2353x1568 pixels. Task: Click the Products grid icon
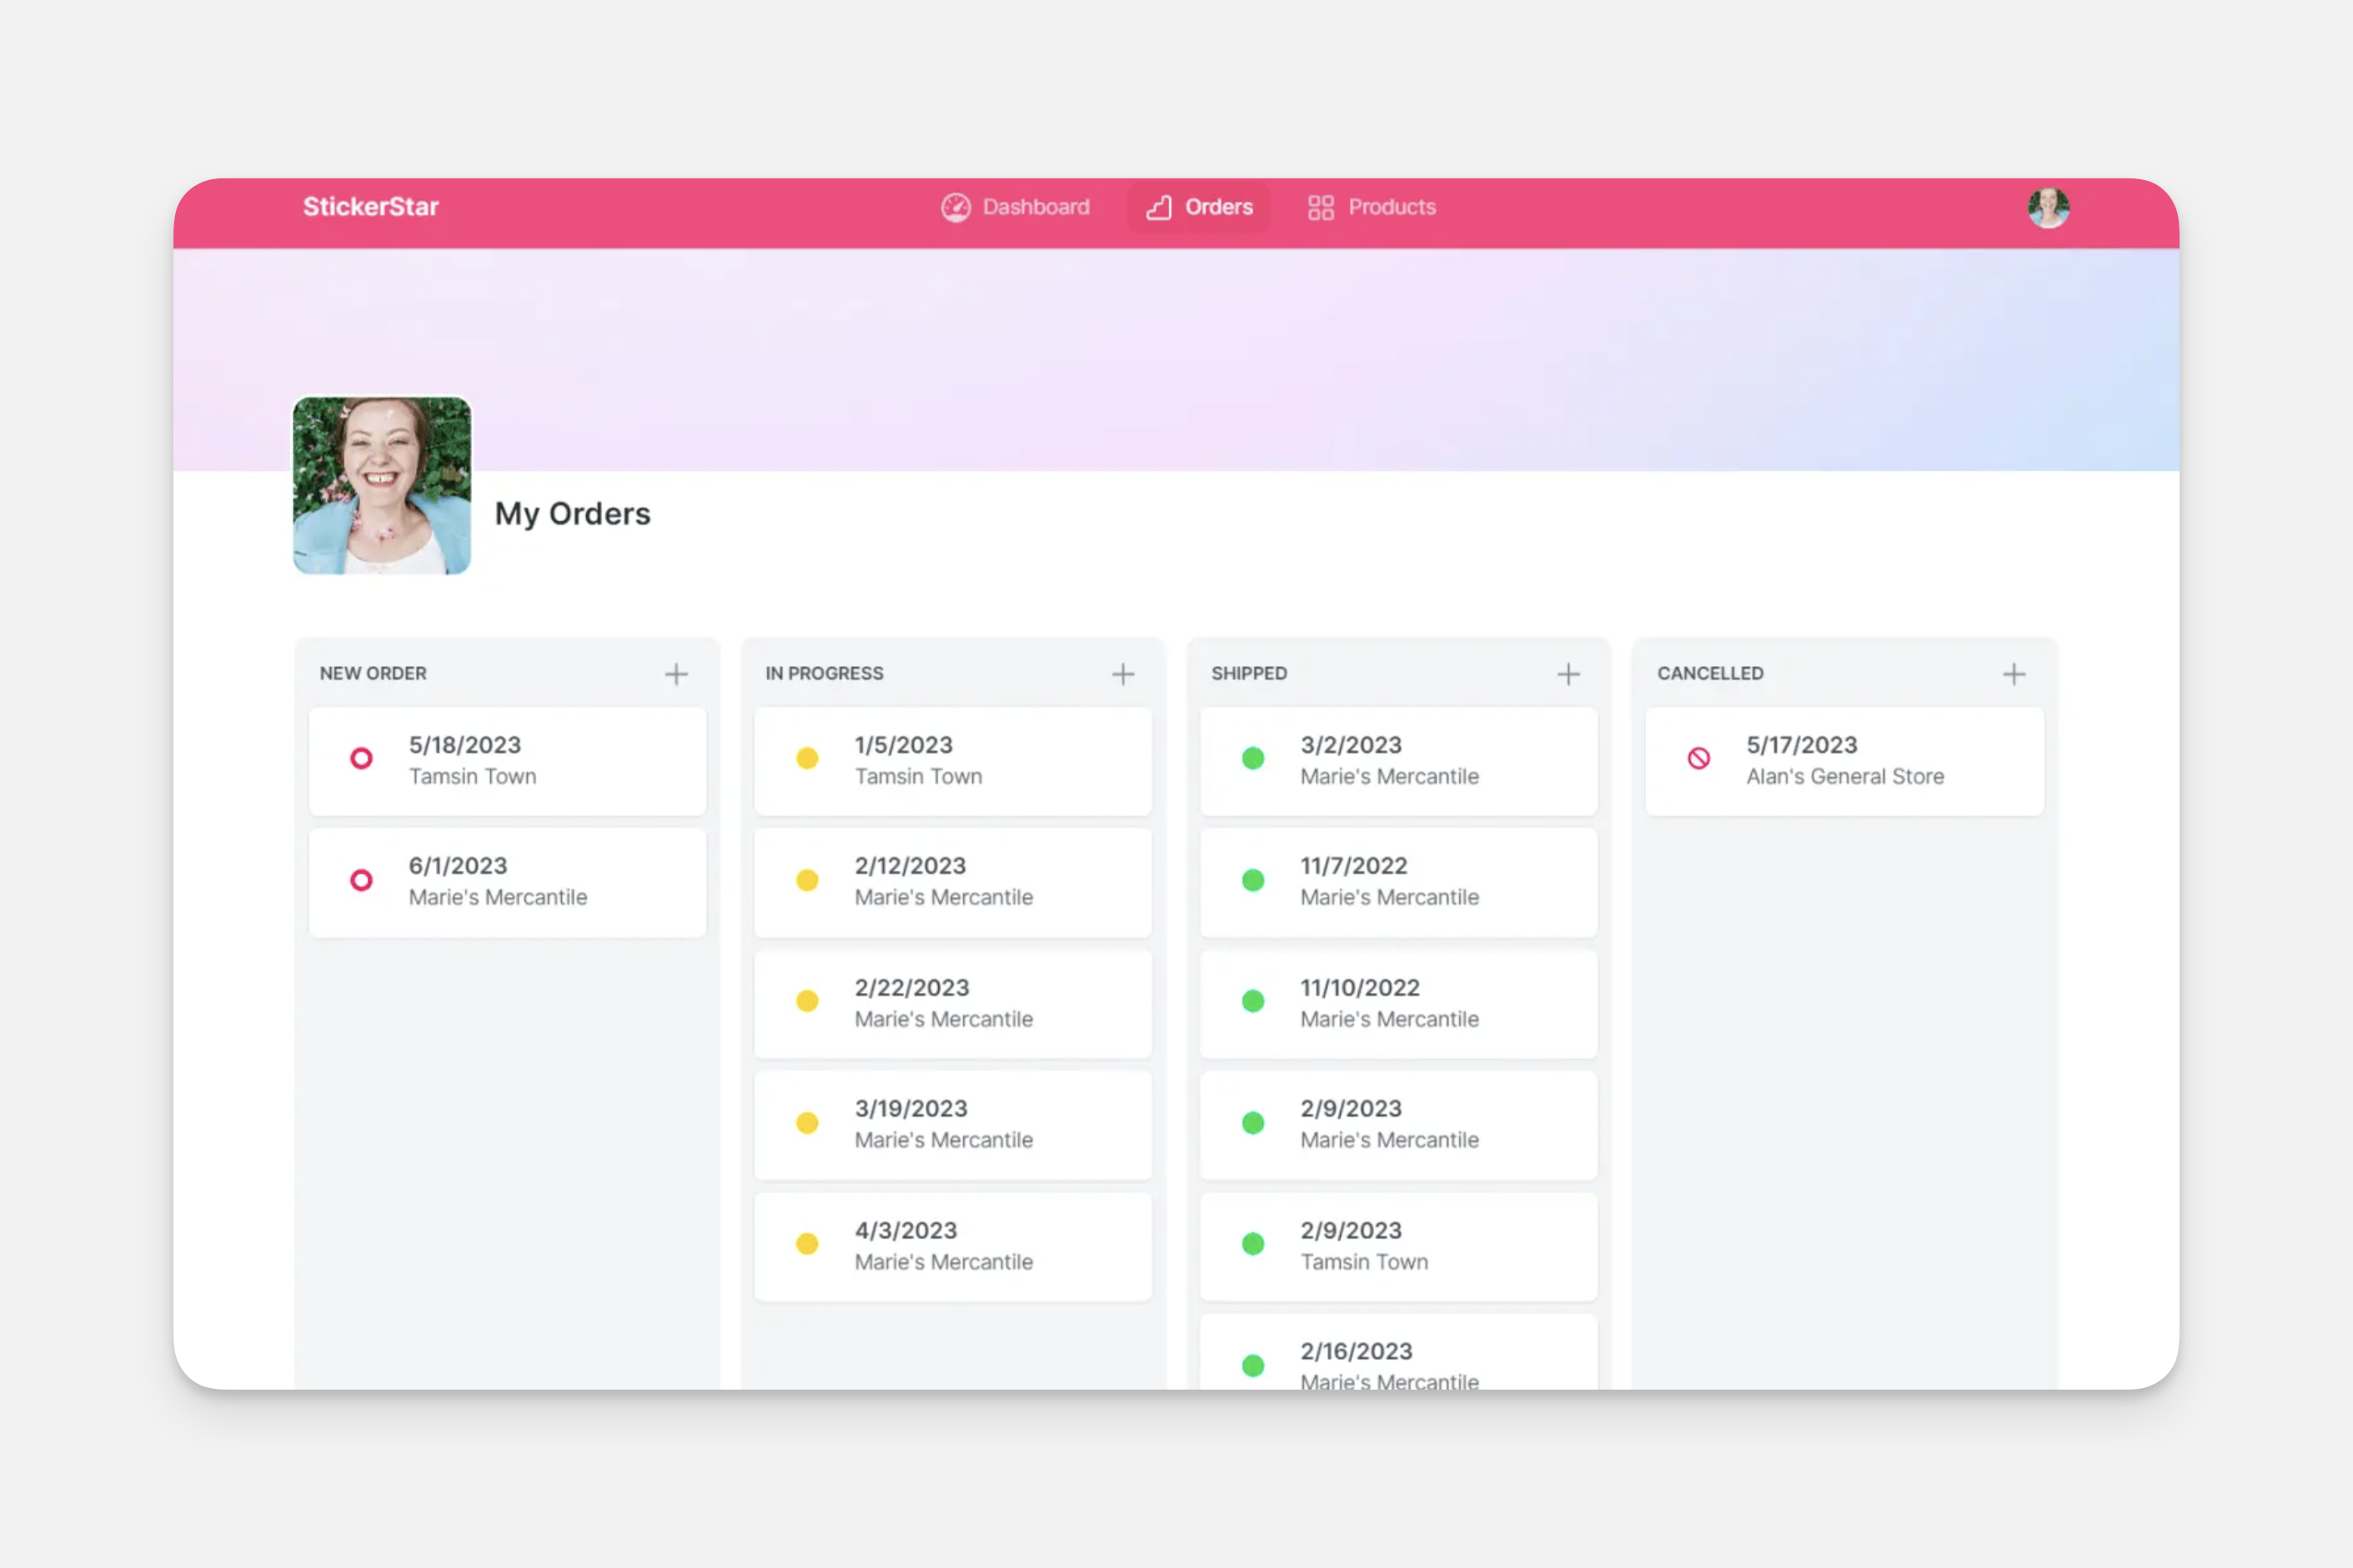tap(1320, 207)
